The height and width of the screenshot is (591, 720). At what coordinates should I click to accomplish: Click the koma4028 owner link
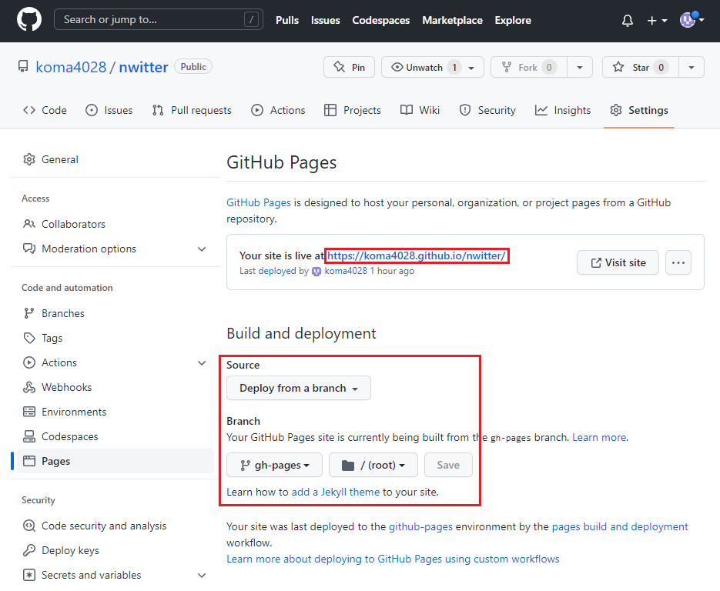coord(71,67)
